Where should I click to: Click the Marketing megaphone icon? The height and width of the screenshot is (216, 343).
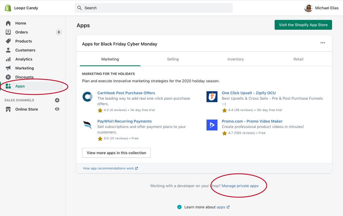(x=8, y=68)
